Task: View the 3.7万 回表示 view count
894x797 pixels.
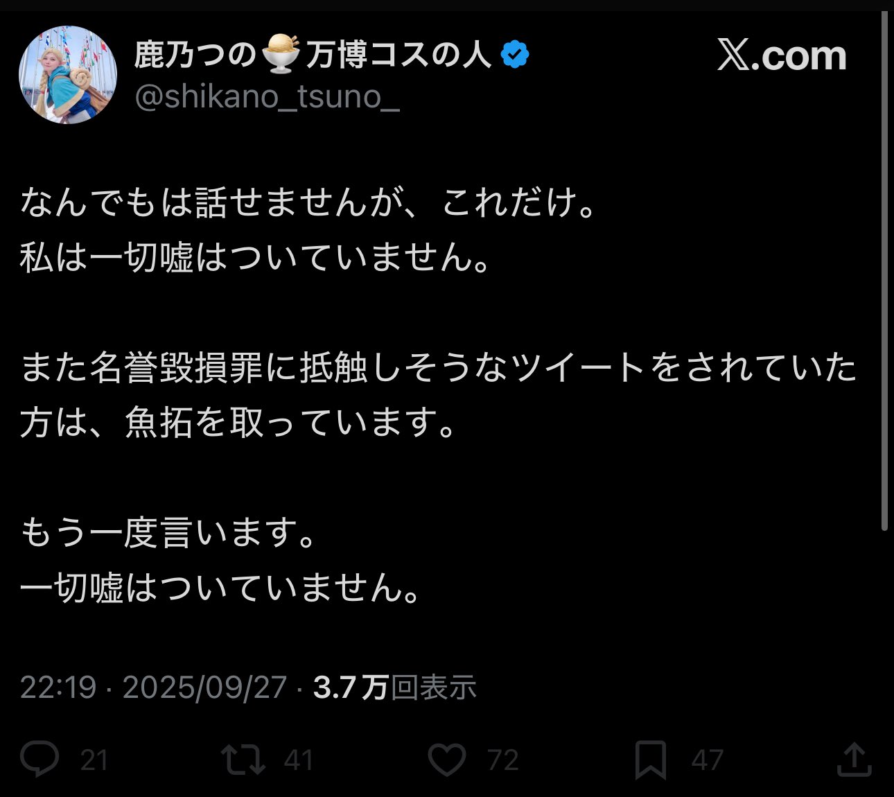Action: click(x=394, y=687)
